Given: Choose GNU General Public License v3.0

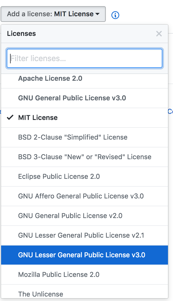Looking at the screenshot, I should pyautogui.click(x=72, y=98).
